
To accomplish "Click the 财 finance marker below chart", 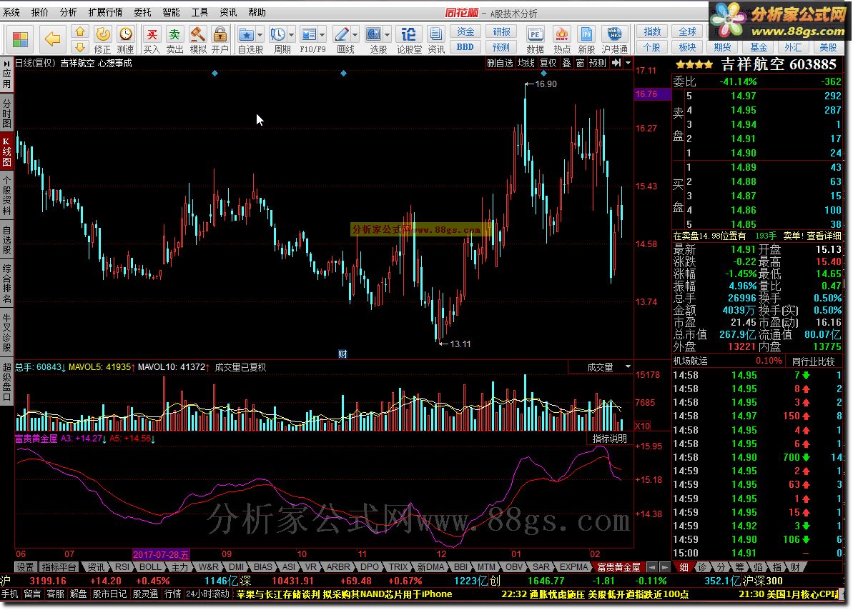I will coord(342,354).
